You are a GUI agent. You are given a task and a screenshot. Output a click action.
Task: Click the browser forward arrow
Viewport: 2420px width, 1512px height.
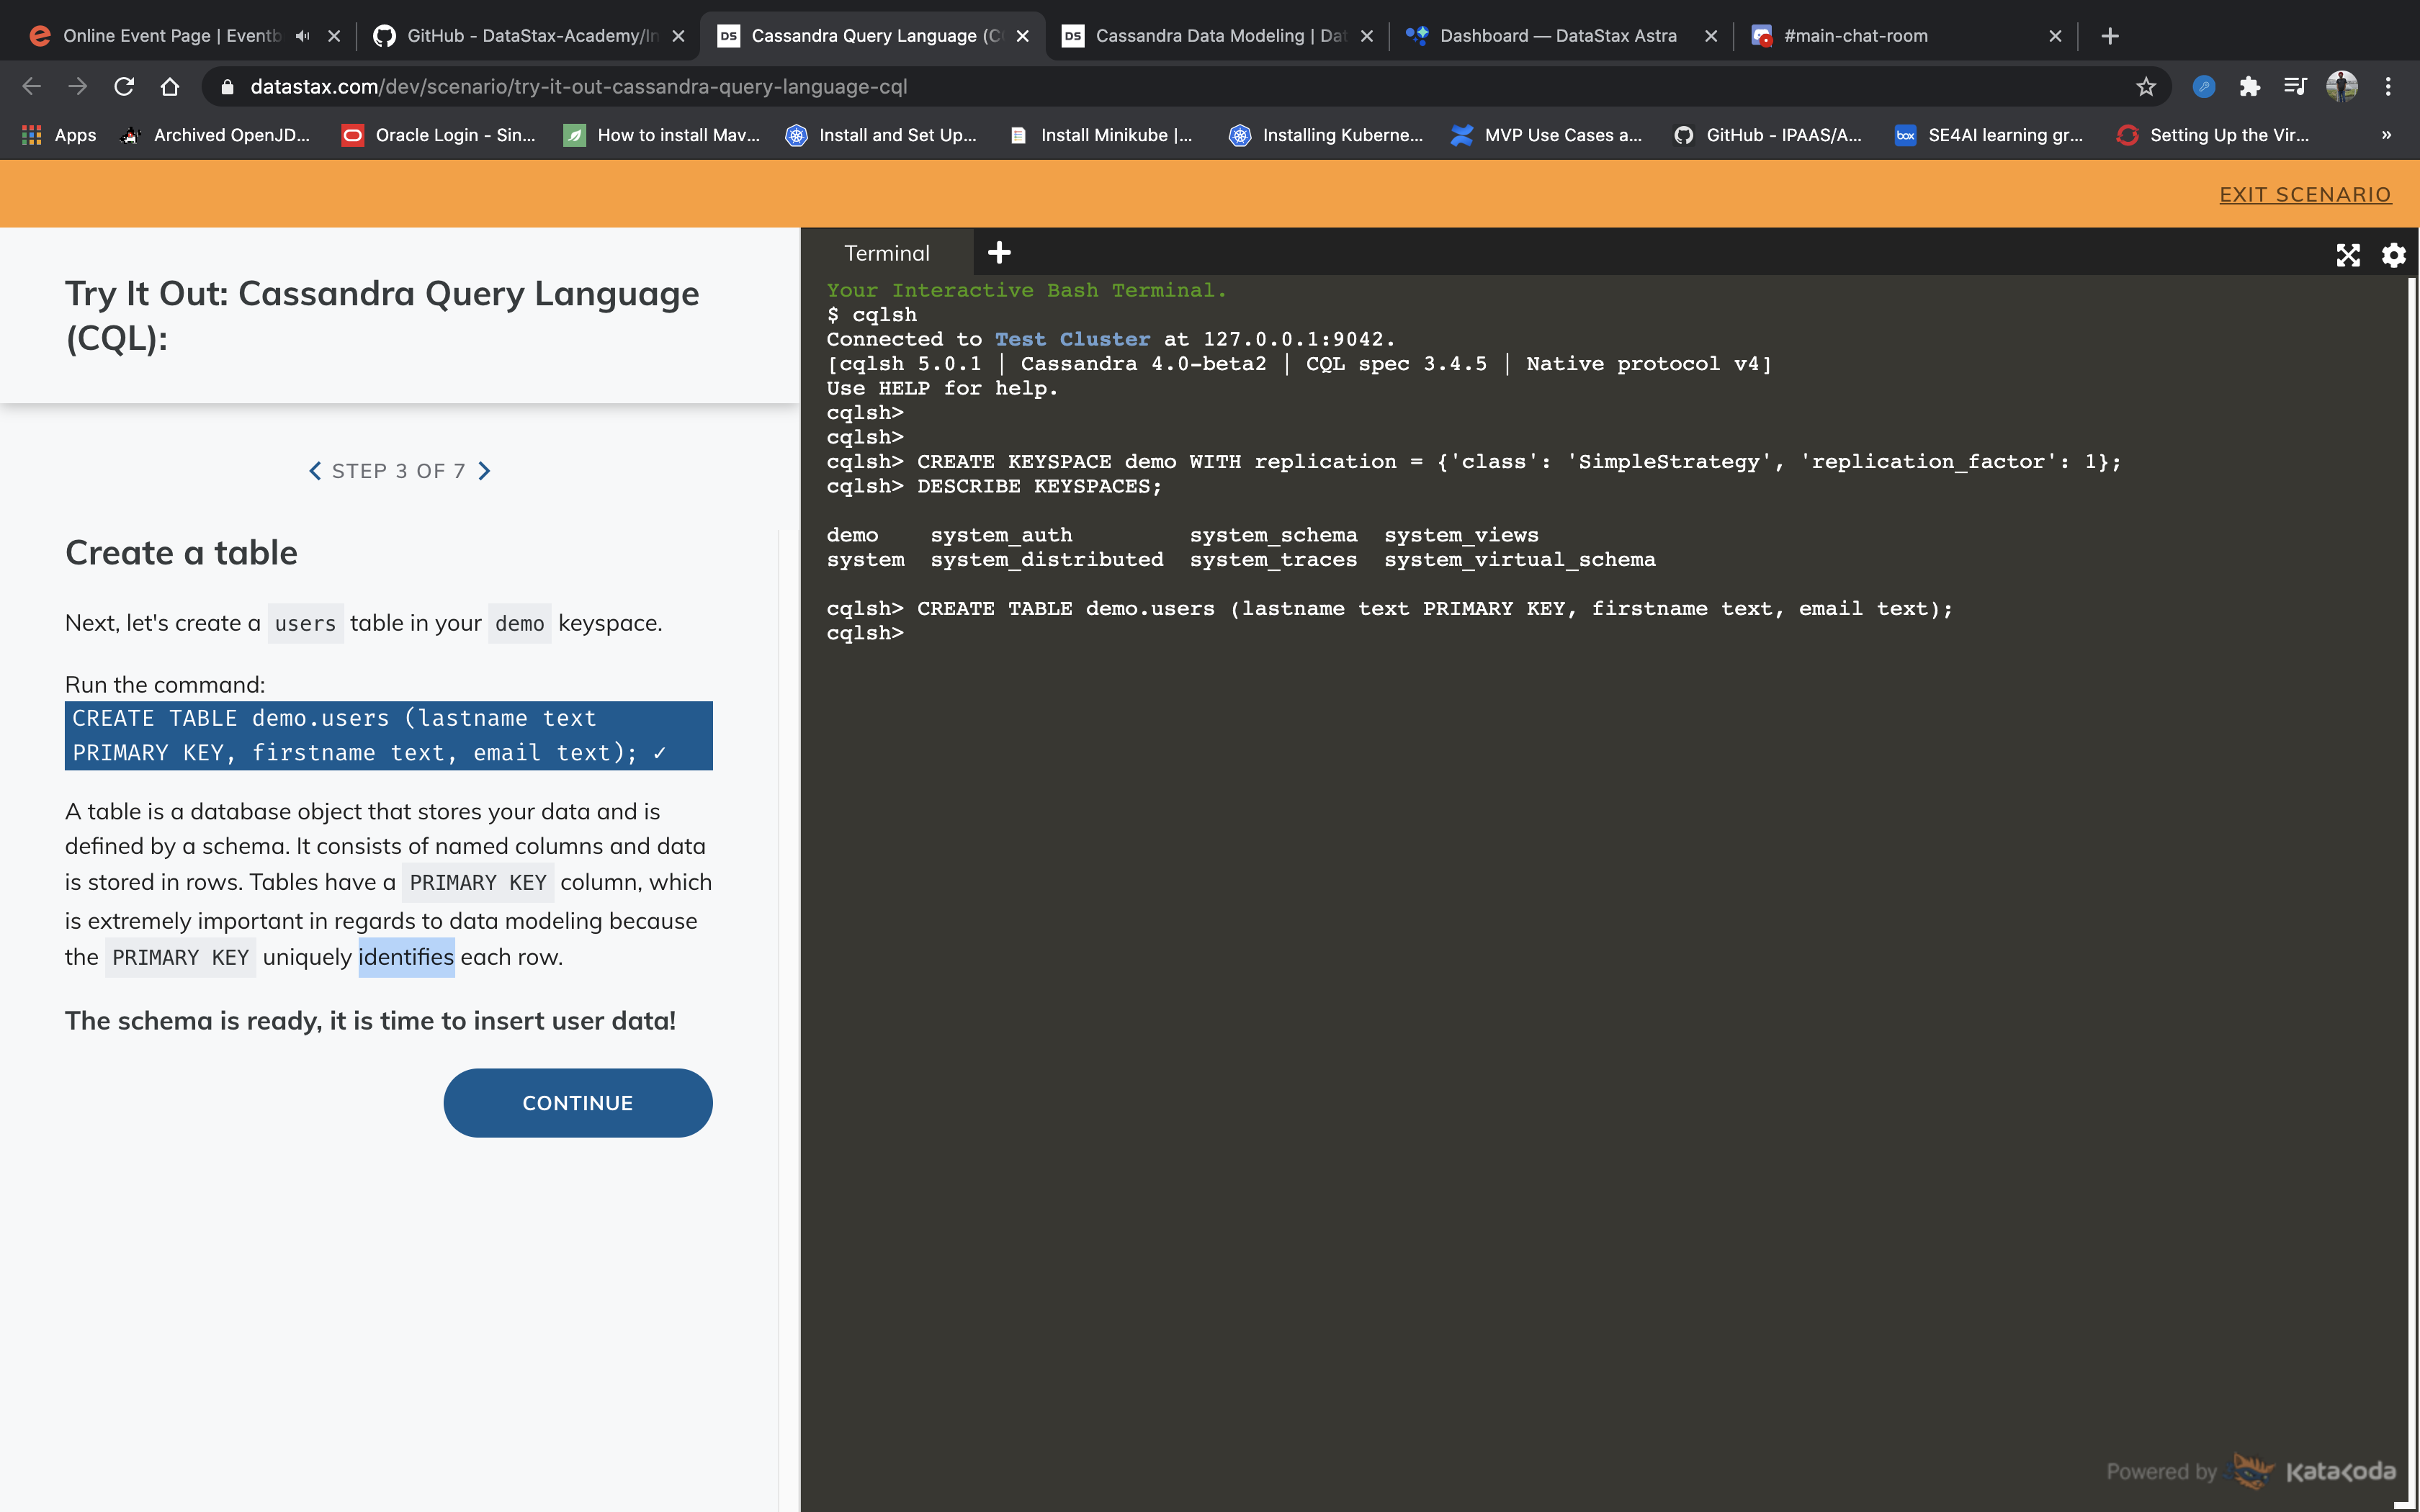coord(77,87)
